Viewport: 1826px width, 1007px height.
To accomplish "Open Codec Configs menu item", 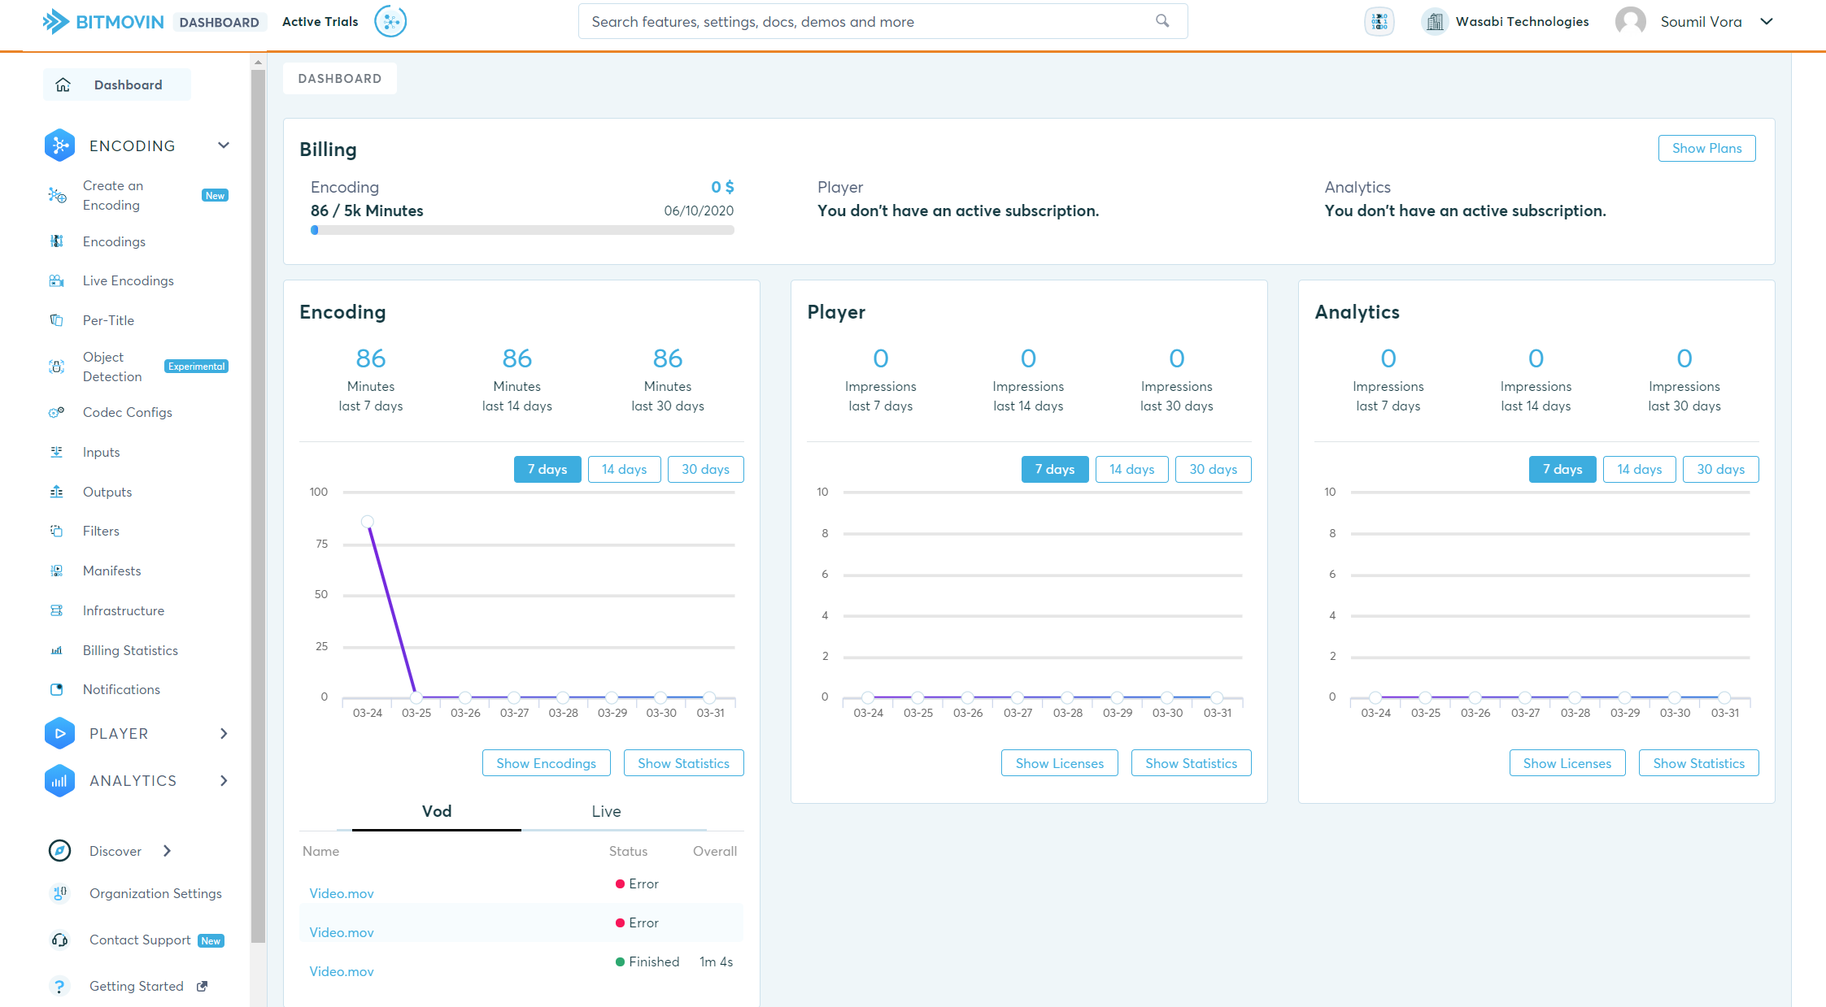I will click(128, 412).
